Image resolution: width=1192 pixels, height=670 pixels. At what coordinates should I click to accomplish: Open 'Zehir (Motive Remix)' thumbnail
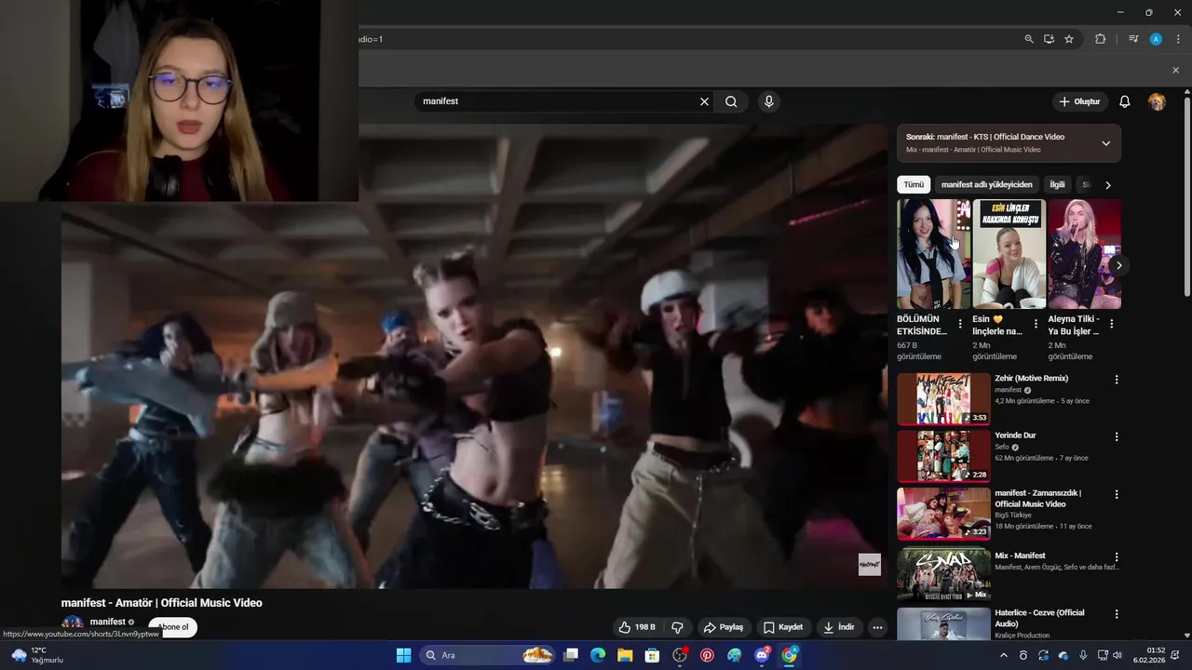coord(943,399)
